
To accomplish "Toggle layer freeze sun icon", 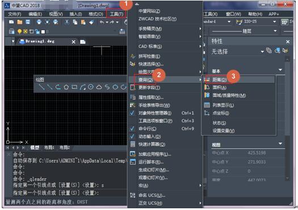I will coord(26,32).
